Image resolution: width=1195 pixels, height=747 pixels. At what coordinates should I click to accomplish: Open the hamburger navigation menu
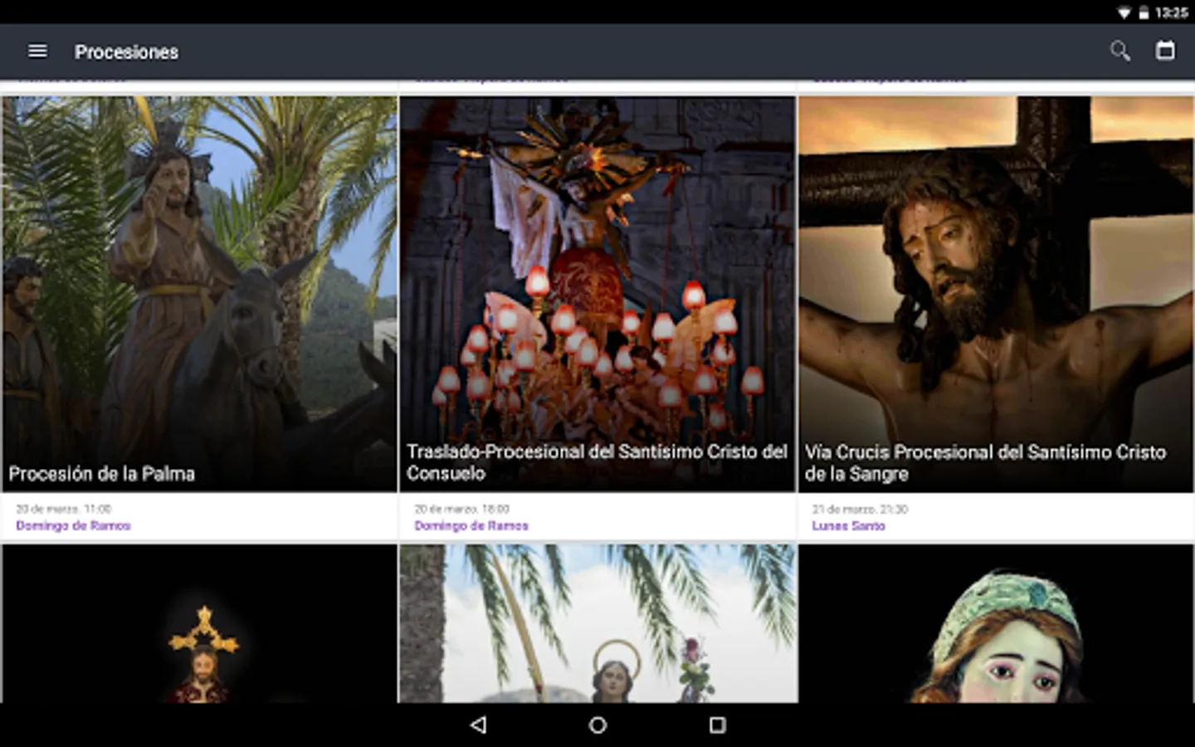37,51
